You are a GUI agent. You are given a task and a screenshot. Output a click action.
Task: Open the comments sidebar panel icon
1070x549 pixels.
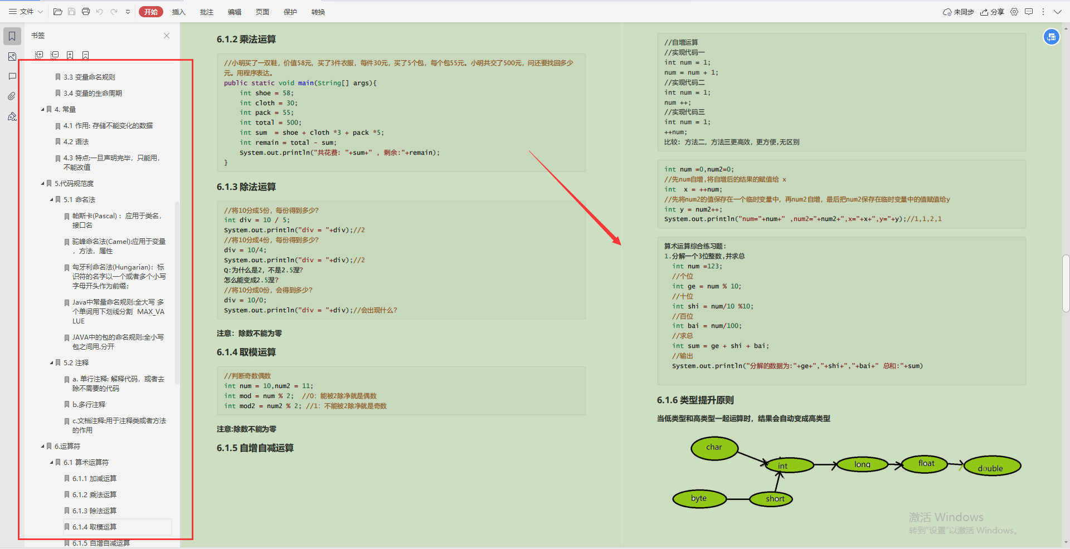pos(12,76)
